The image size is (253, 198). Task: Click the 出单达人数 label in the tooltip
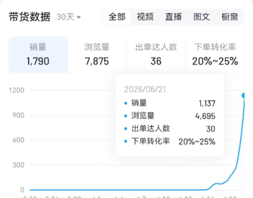click(151, 128)
